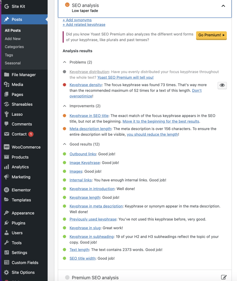Image resolution: width=237 pixels, height=281 pixels.
Task: Open Contact menu with notification badge
Action: [19, 134]
